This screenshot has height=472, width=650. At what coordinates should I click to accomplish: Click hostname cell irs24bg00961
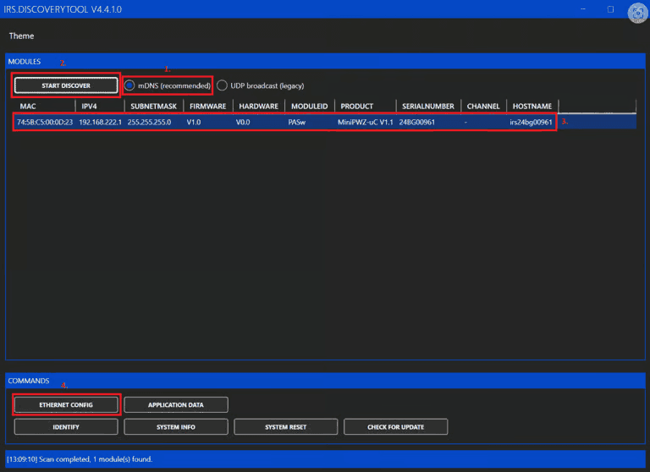pyautogui.click(x=531, y=122)
